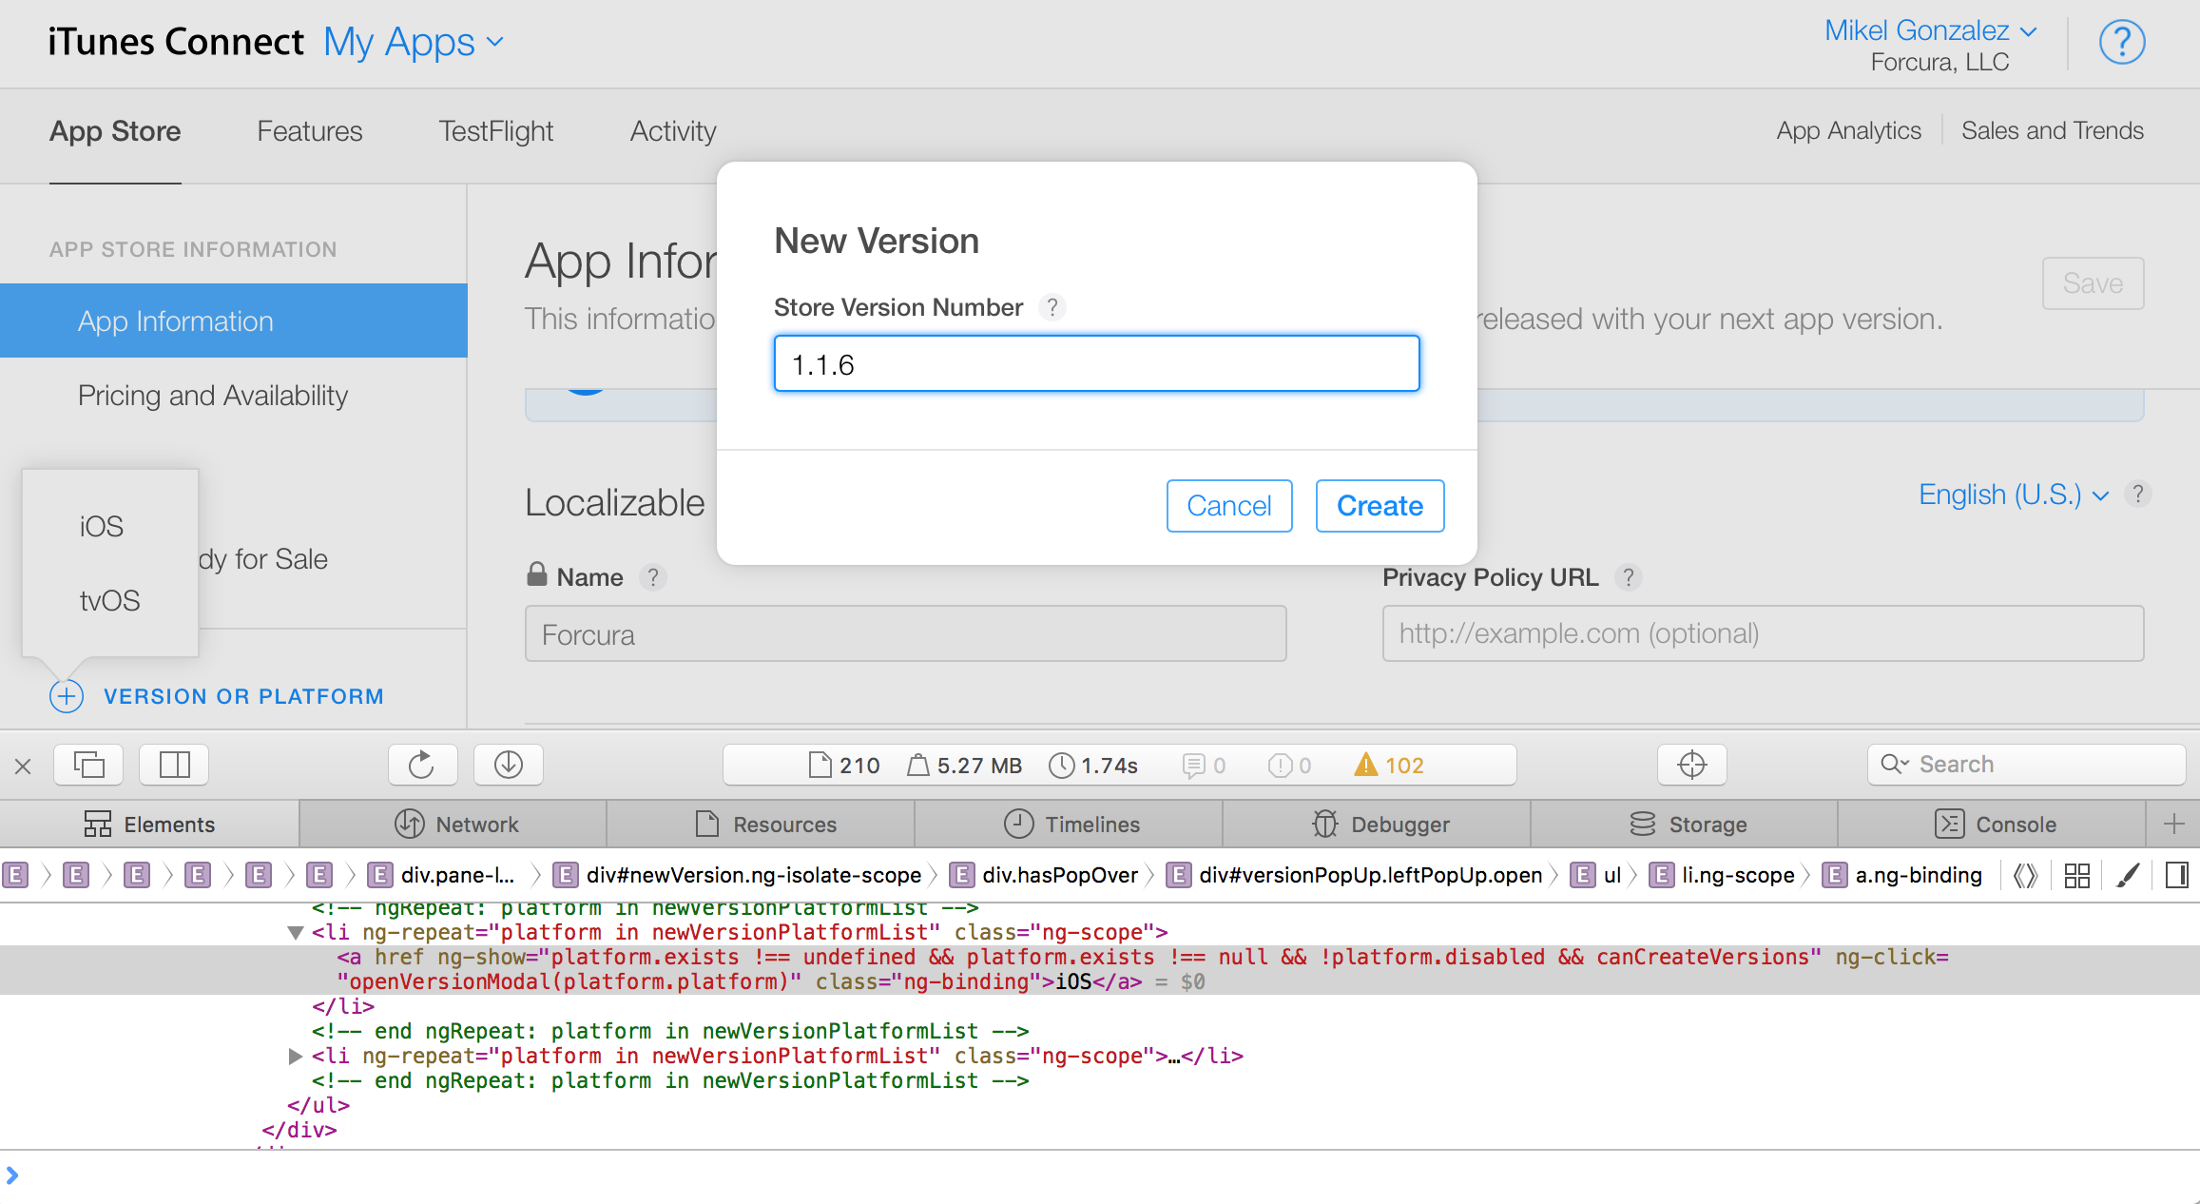2200x1204 pixels.
Task: Select tvOS from the platform popup
Action: coord(109,601)
